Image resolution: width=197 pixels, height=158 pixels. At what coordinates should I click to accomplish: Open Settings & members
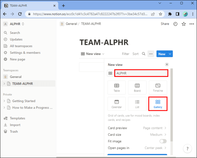[x=25, y=53]
